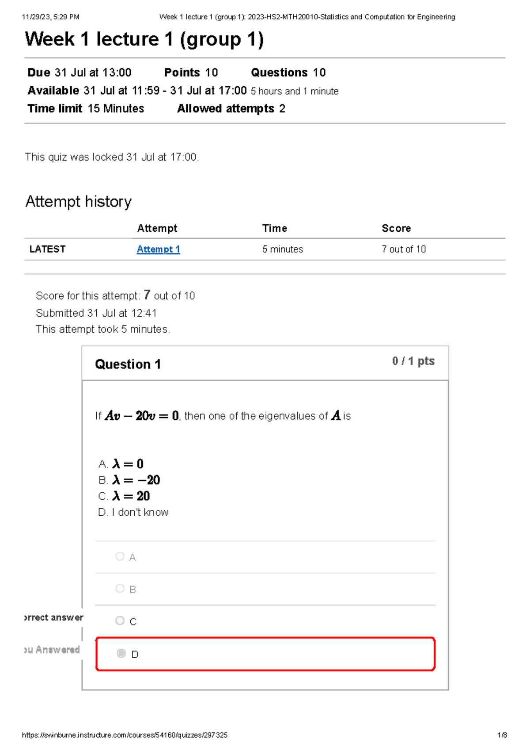530x751 pixels.
Task: Select answer D inside the red highlight box
Action: pyautogui.click(x=120, y=654)
